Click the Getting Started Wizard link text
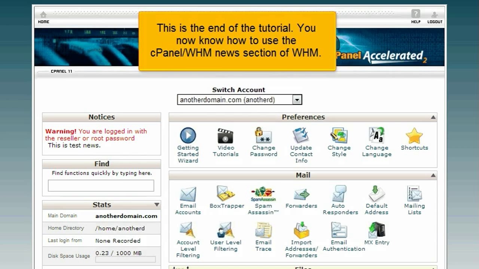This screenshot has width=479, height=269. point(188,154)
